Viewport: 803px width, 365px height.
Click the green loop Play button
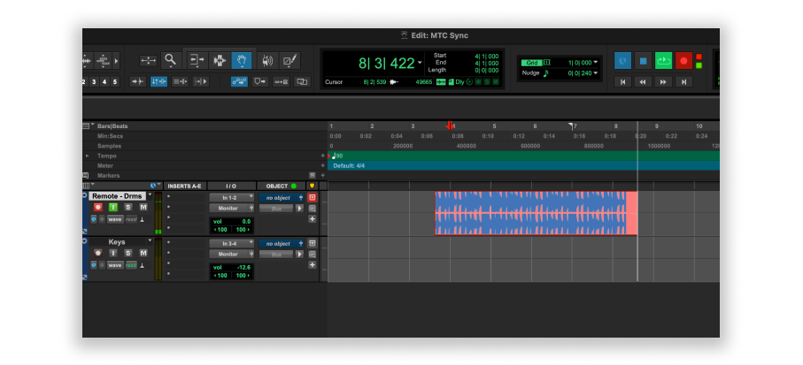click(663, 61)
